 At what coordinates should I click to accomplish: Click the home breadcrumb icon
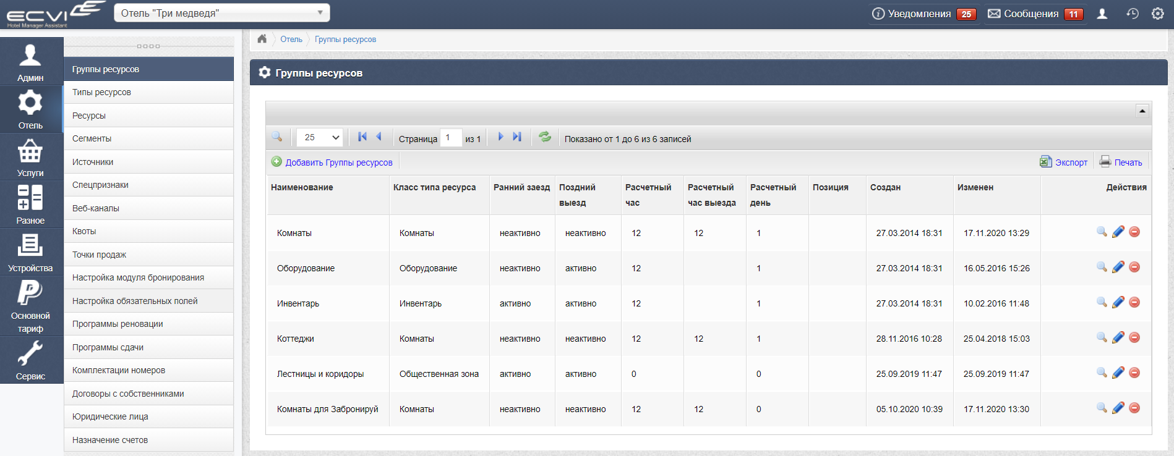click(x=262, y=39)
